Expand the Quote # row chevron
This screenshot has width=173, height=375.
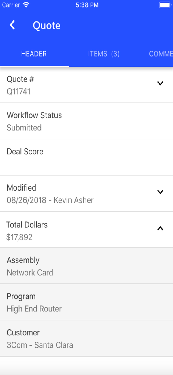click(x=160, y=83)
